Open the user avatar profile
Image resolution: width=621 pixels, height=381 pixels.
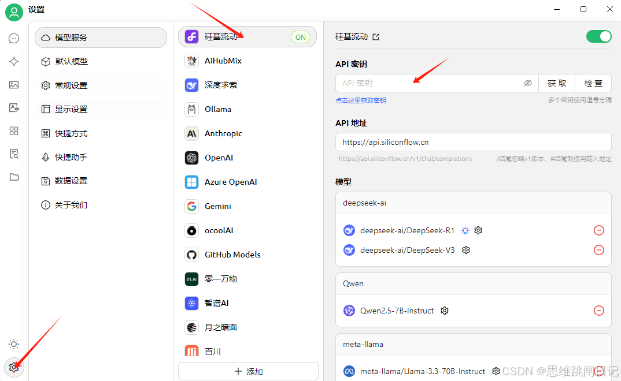tap(14, 12)
